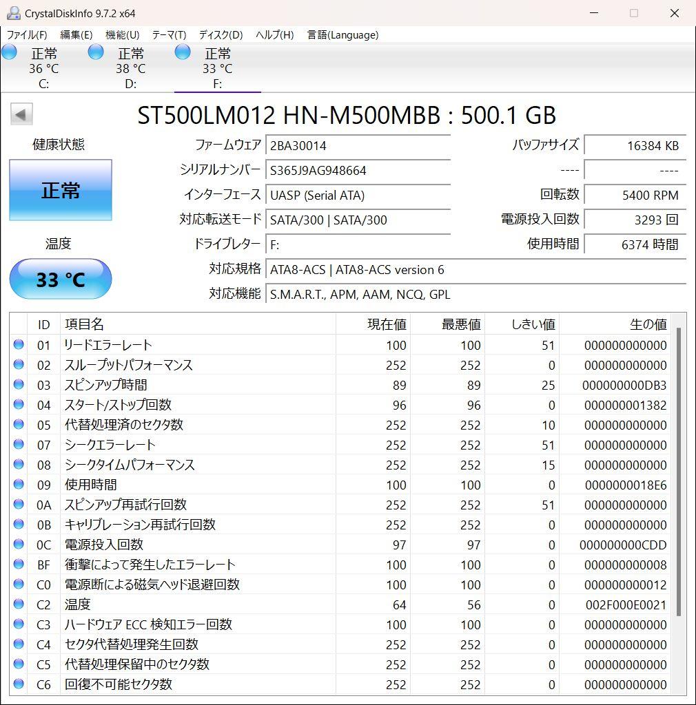Viewport: 696px width, 705px height.
Task: Click status orb of attribute C5 代替処理保留中のセクタ数
Action: click(19, 664)
